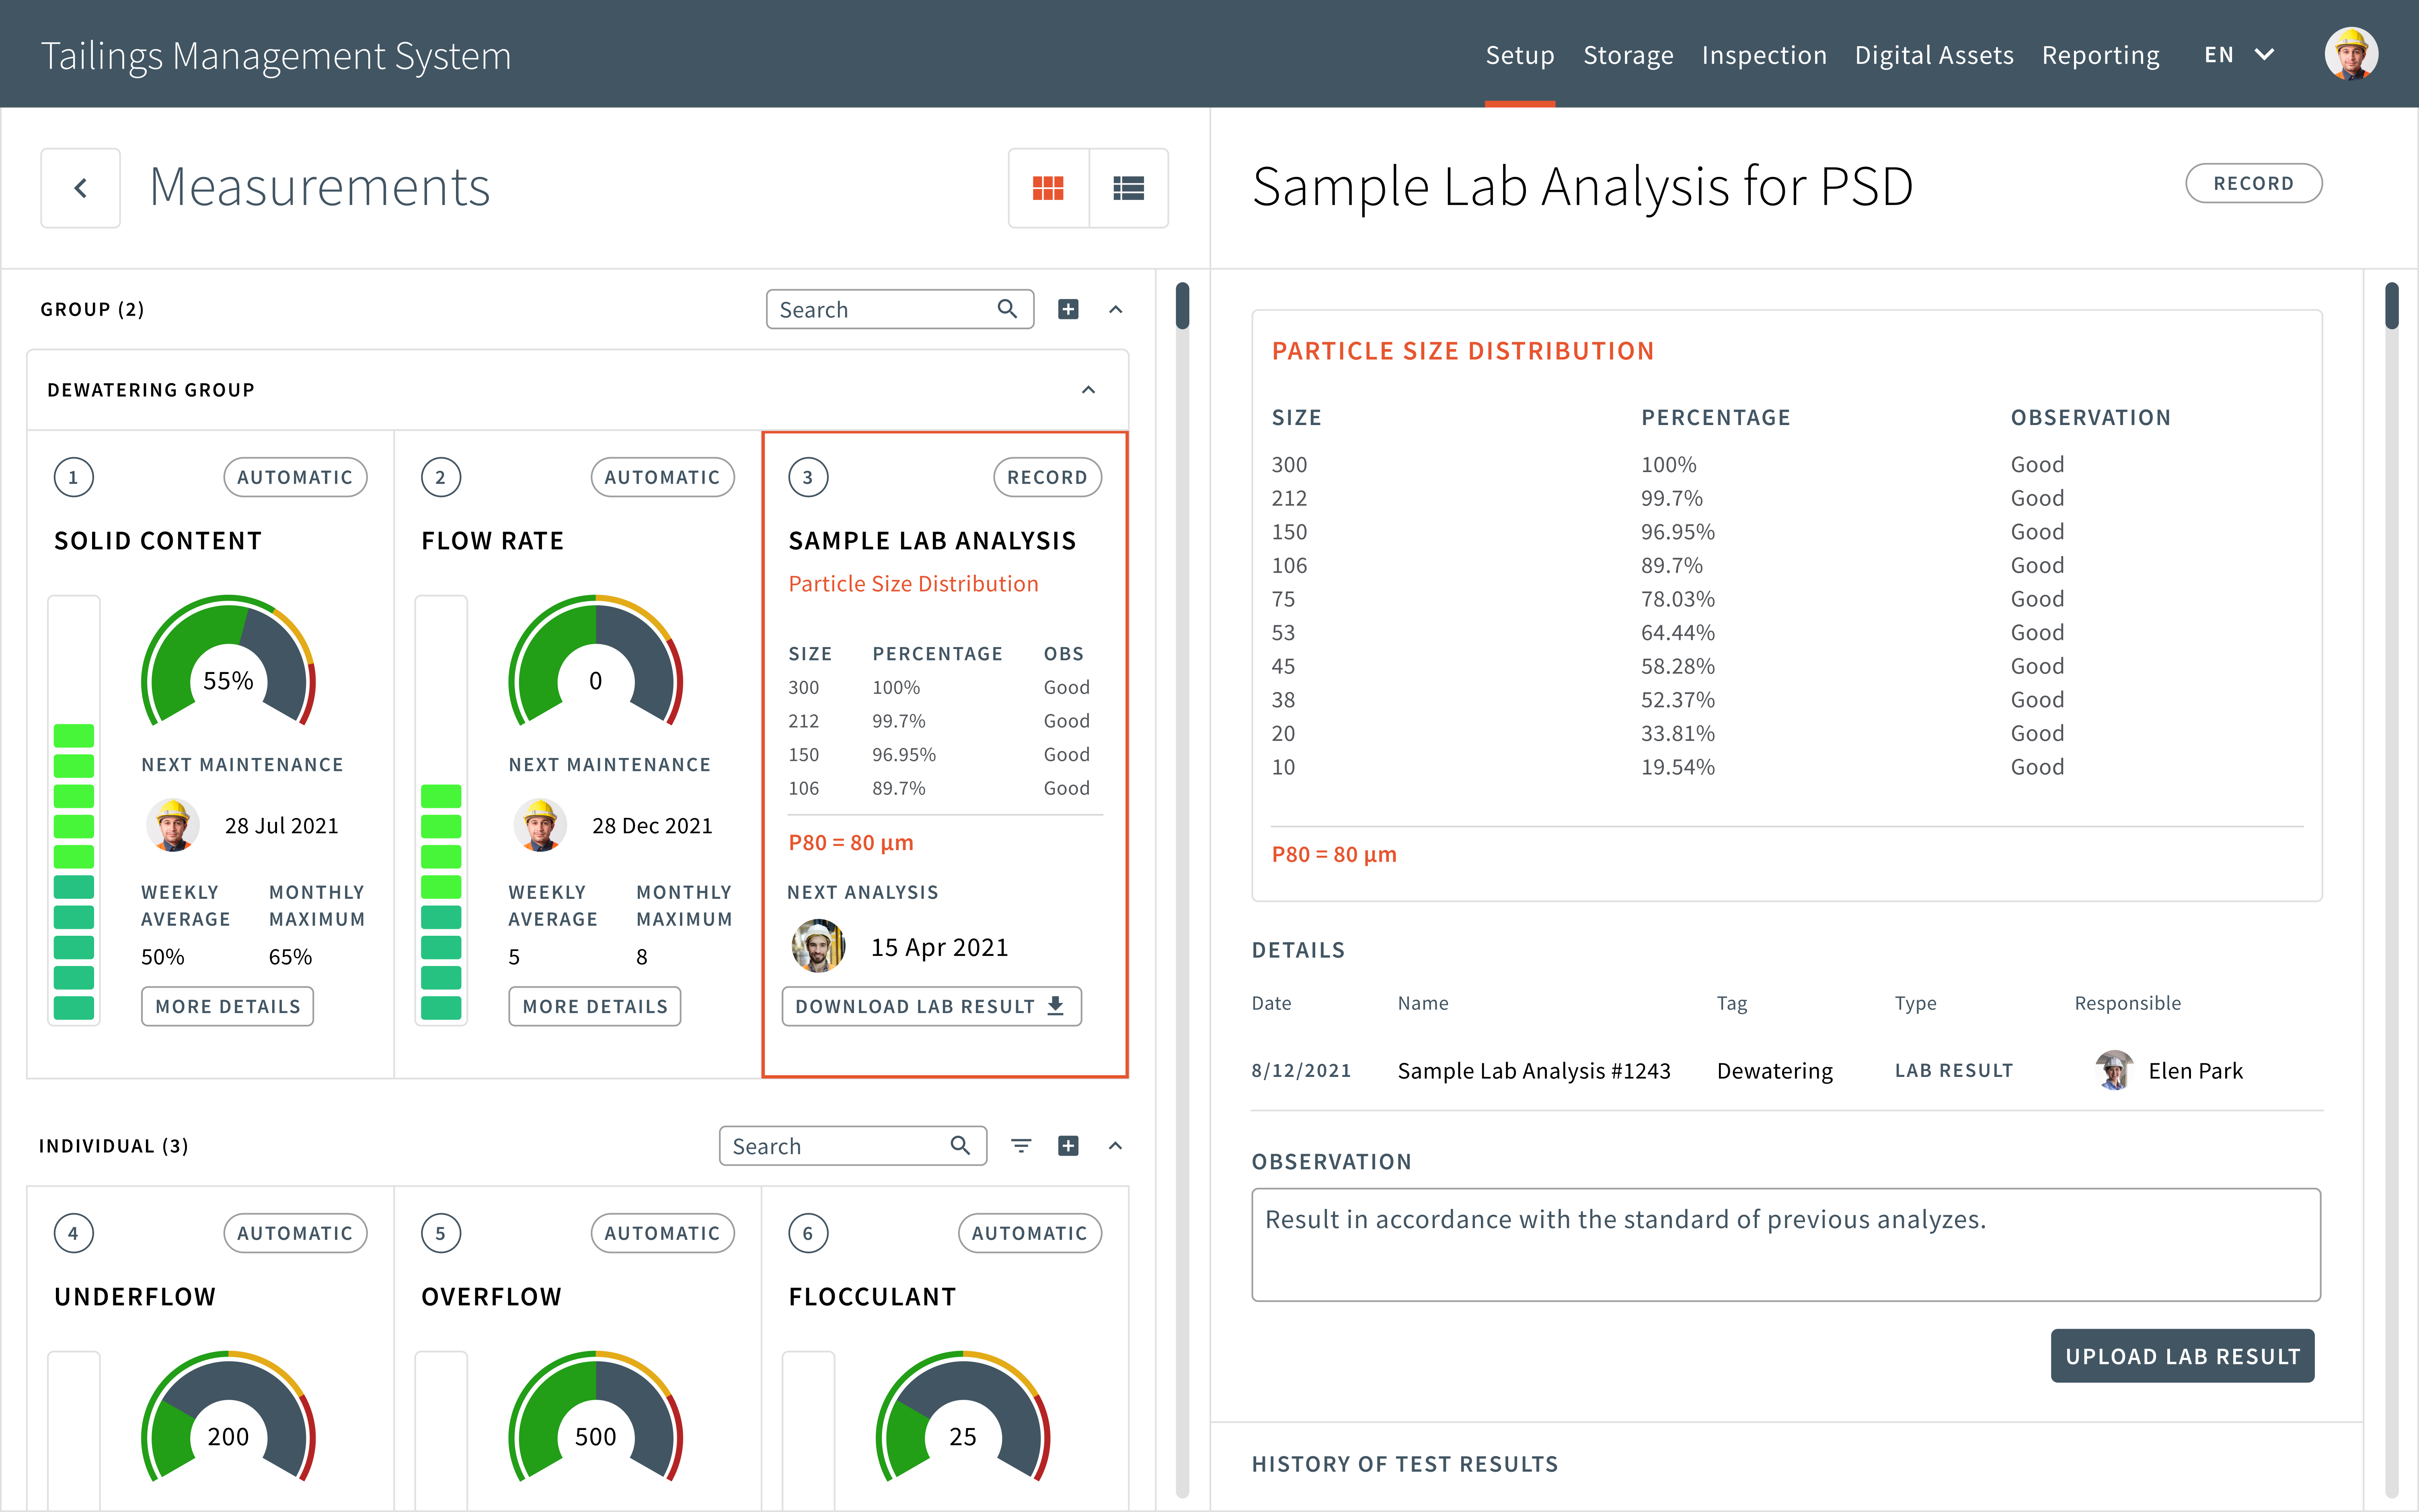Screen dimensions: 2419x1512
Task: Click into the Observation text field
Action: (1785, 1245)
